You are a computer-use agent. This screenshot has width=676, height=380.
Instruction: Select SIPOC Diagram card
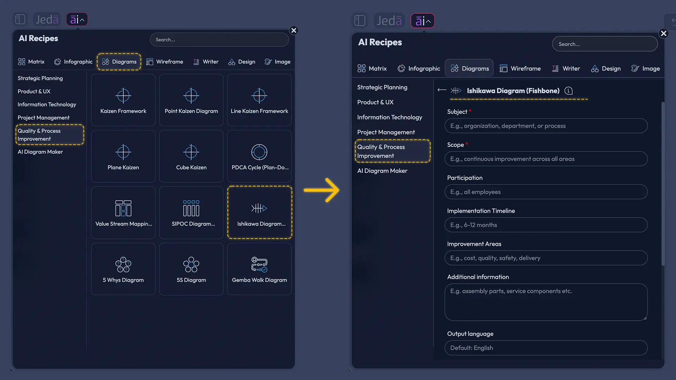[191, 213]
